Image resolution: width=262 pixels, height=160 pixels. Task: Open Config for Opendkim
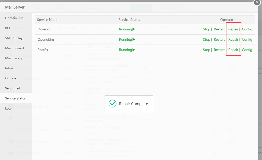click(x=247, y=39)
